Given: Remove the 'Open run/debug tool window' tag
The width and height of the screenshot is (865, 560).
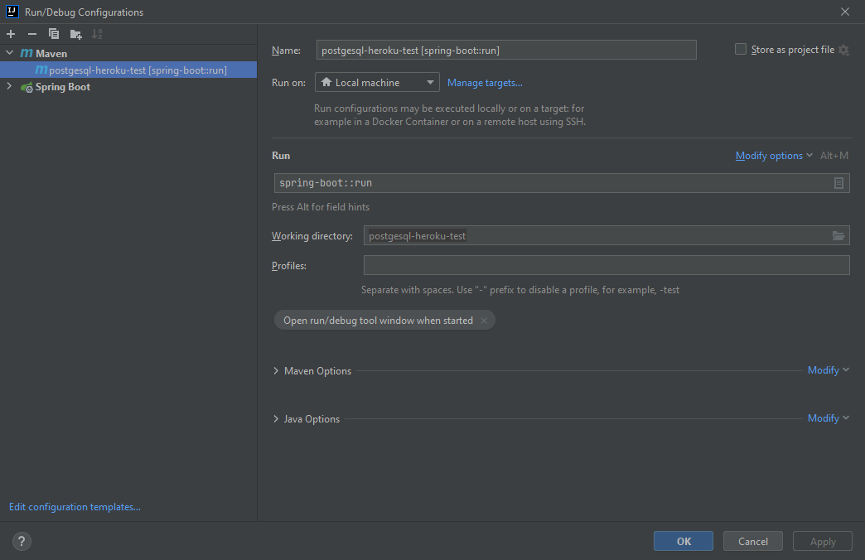Looking at the screenshot, I should point(484,321).
